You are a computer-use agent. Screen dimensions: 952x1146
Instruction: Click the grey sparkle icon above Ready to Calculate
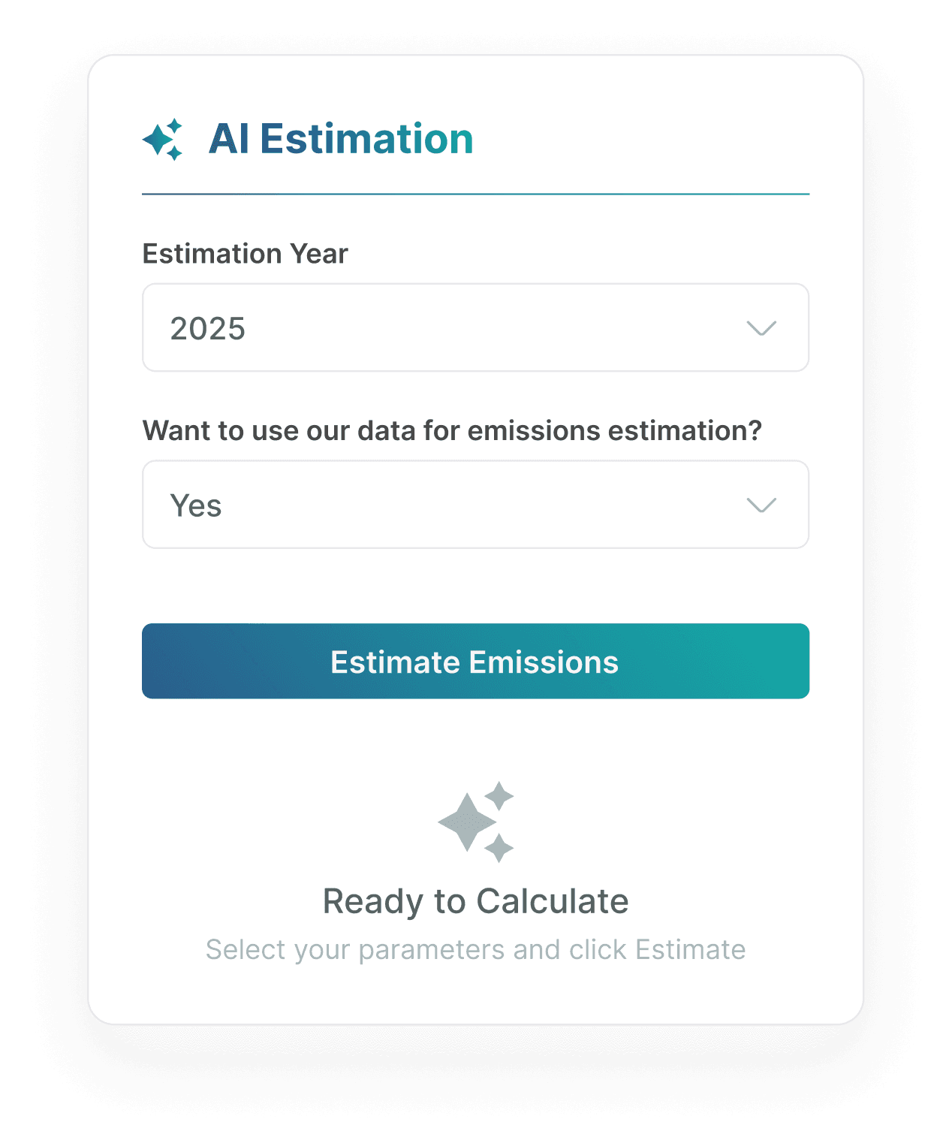click(x=476, y=822)
